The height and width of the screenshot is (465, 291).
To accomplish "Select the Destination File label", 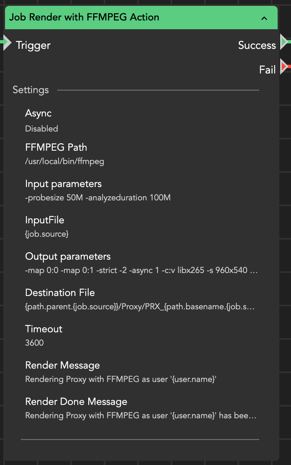I will (60, 293).
